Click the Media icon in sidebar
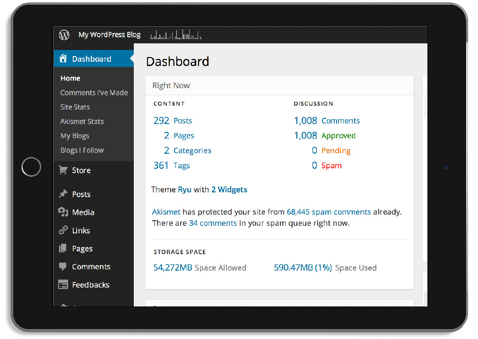Viewport: 478px width, 339px height. pyautogui.click(x=63, y=212)
